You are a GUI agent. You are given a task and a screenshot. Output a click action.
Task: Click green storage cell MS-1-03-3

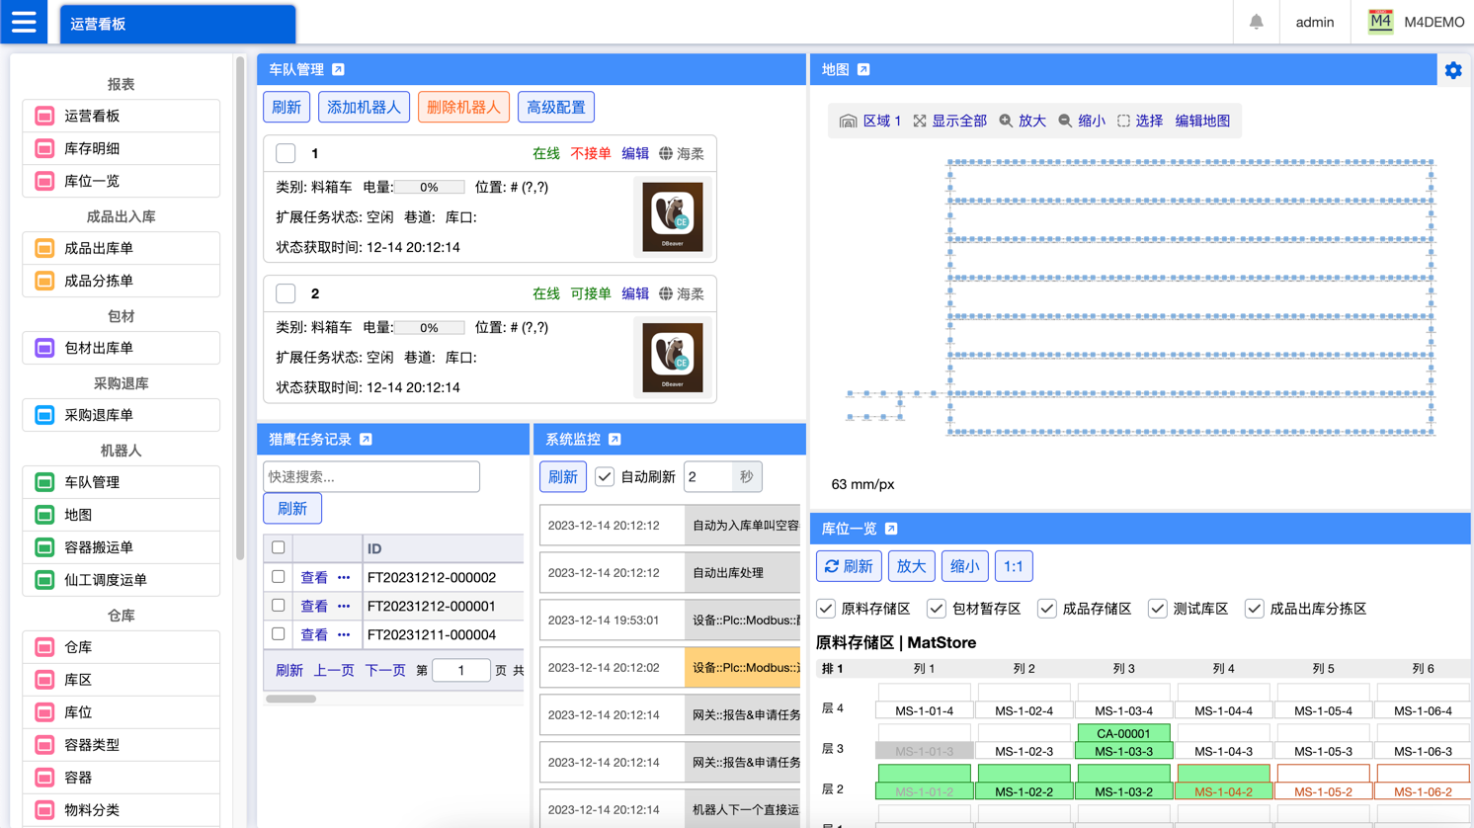point(1123,751)
